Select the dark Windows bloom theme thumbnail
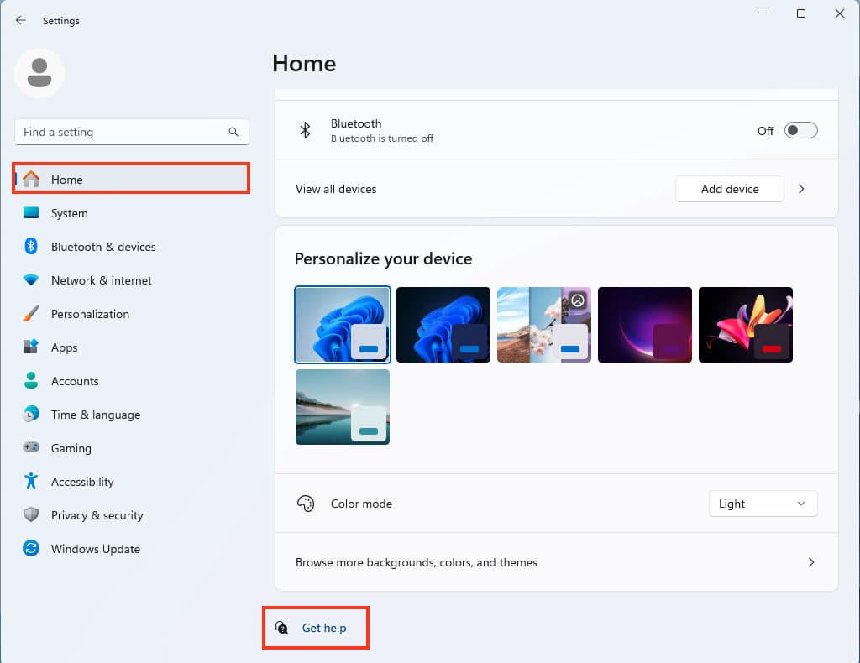The width and height of the screenshot is (860, 663). click(443, 325)
